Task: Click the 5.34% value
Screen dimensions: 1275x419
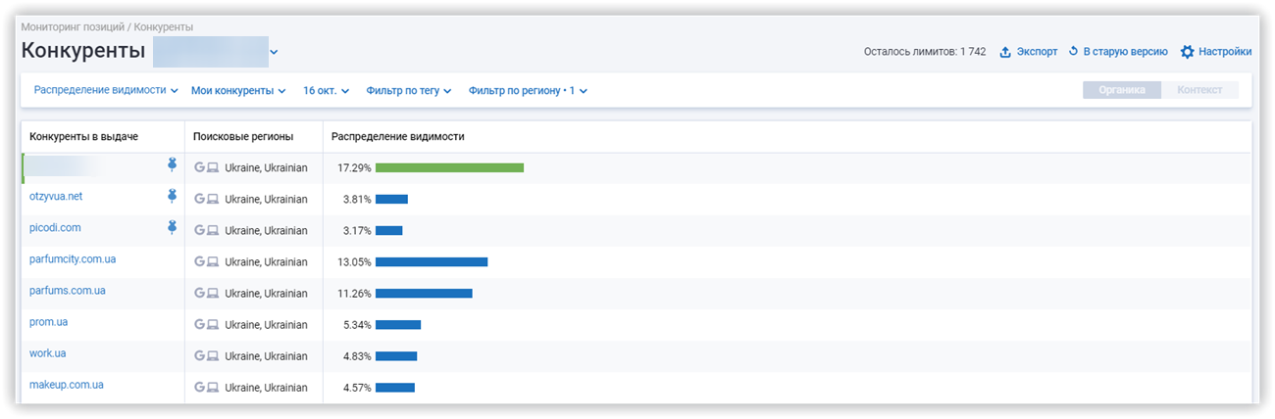Action: tap(357, 324)
